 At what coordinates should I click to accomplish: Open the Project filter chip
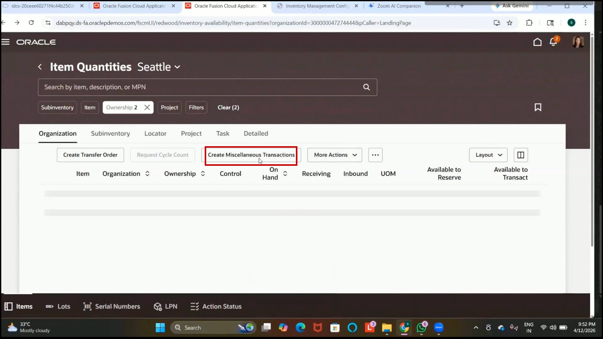[170, 107]
